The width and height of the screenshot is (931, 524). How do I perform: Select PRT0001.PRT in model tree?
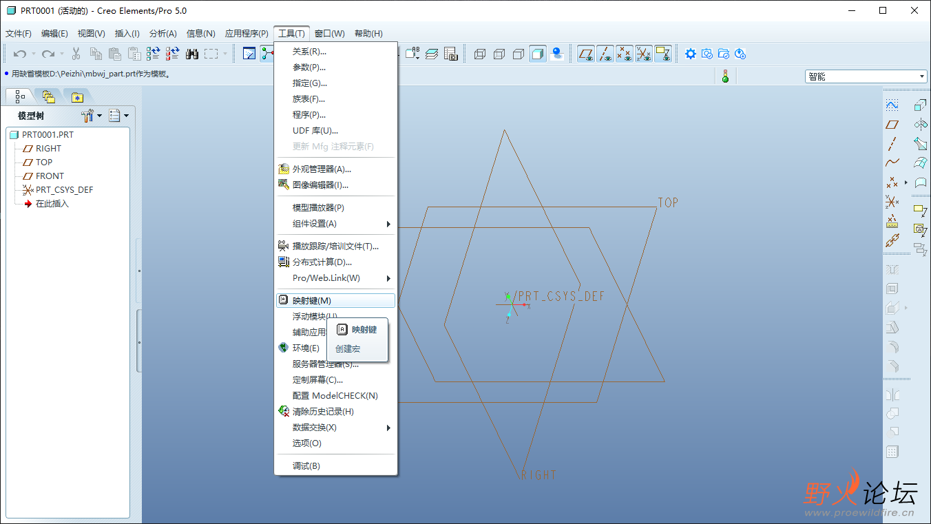(x=41, y=135)
